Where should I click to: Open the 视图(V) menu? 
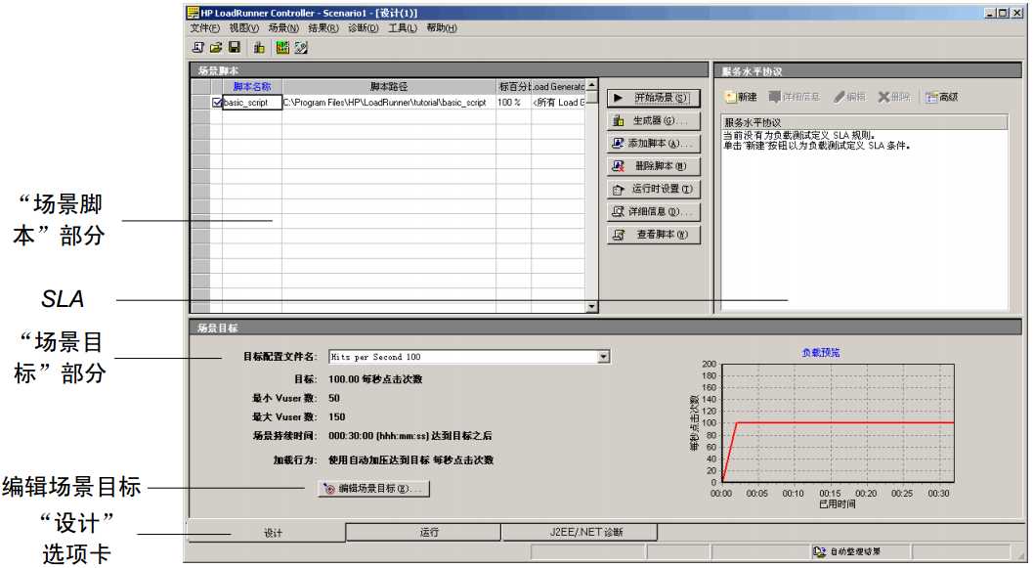coord(244,27)
